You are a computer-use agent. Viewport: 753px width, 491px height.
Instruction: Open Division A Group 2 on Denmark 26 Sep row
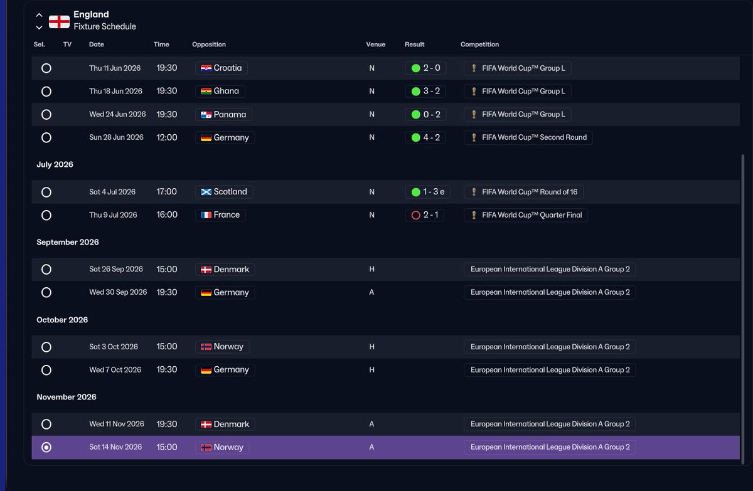point(550,269)
